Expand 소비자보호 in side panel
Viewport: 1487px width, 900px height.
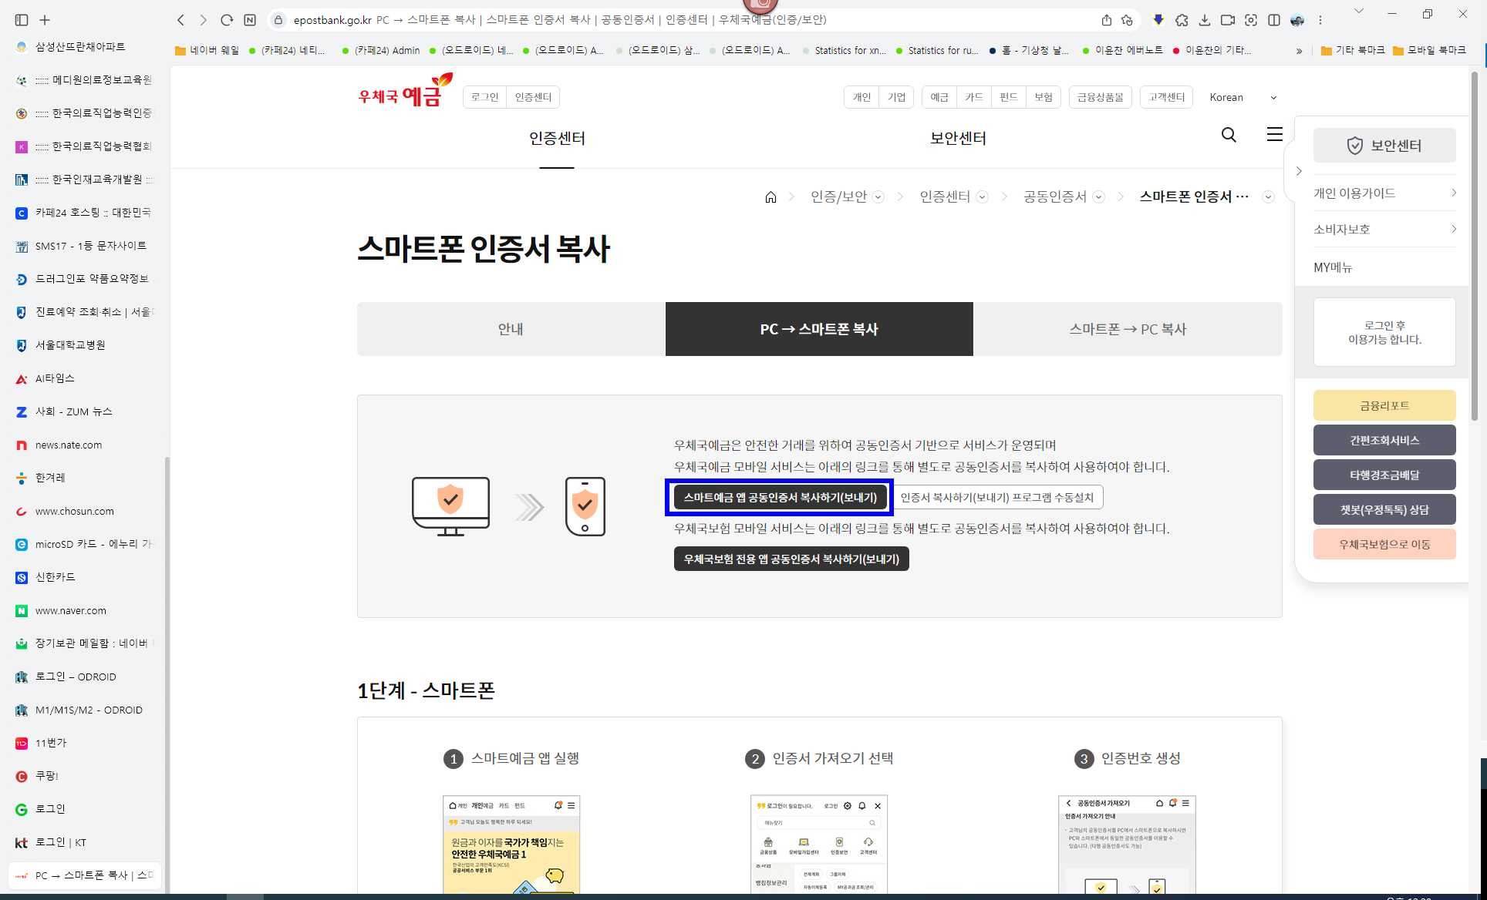coord(1384,230)
